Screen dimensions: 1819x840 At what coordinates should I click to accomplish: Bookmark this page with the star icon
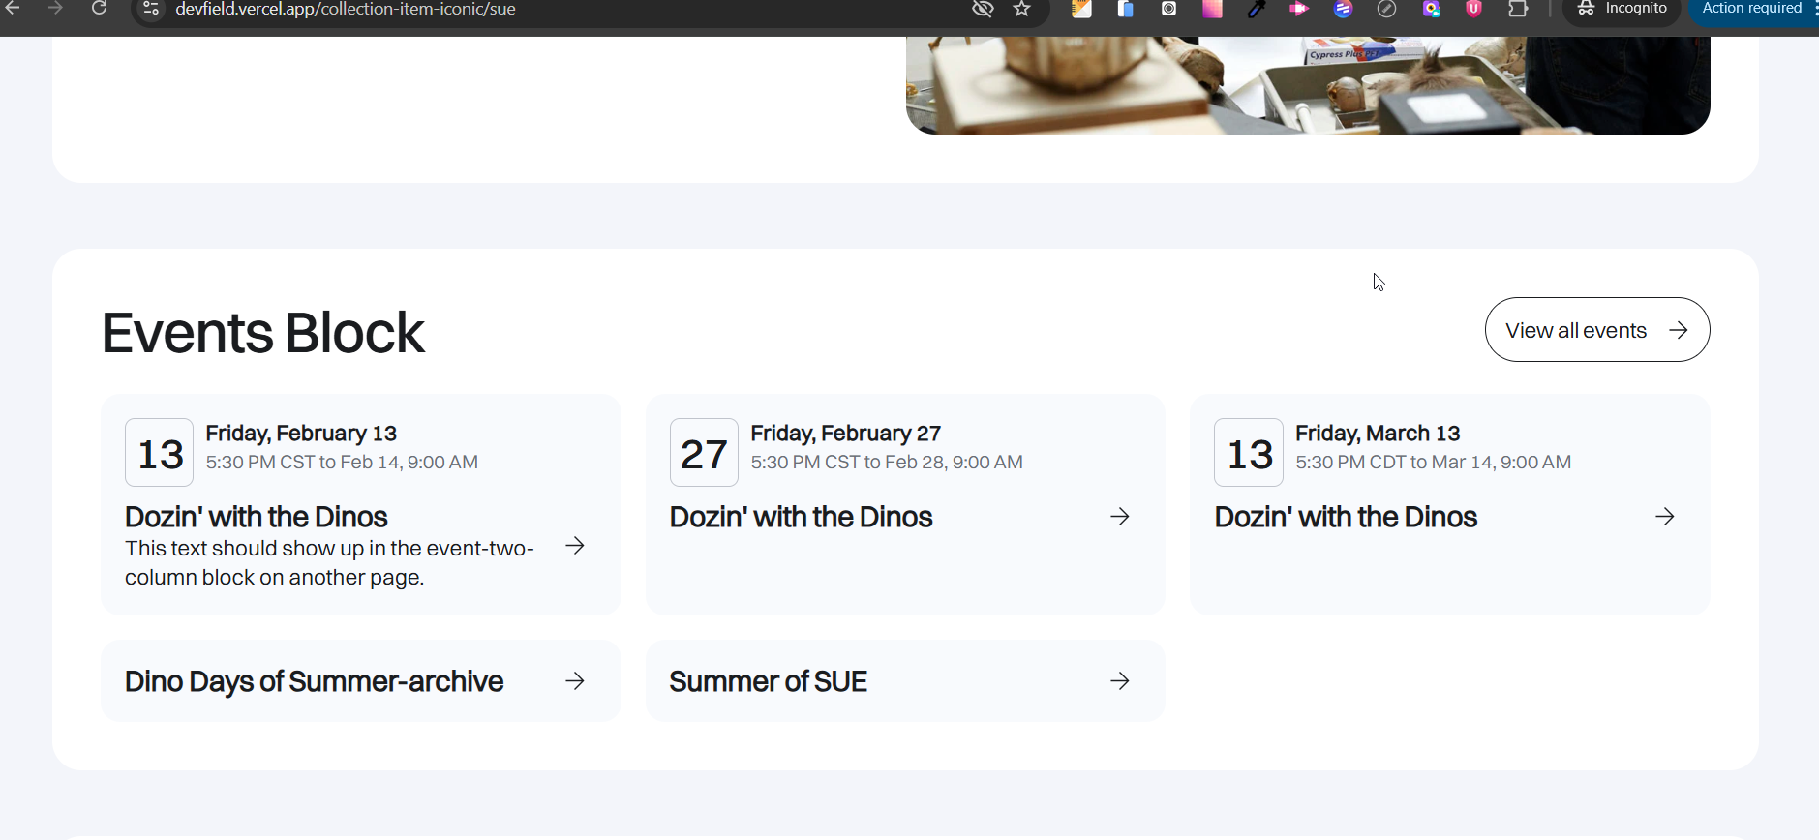tap(1021, 9)
